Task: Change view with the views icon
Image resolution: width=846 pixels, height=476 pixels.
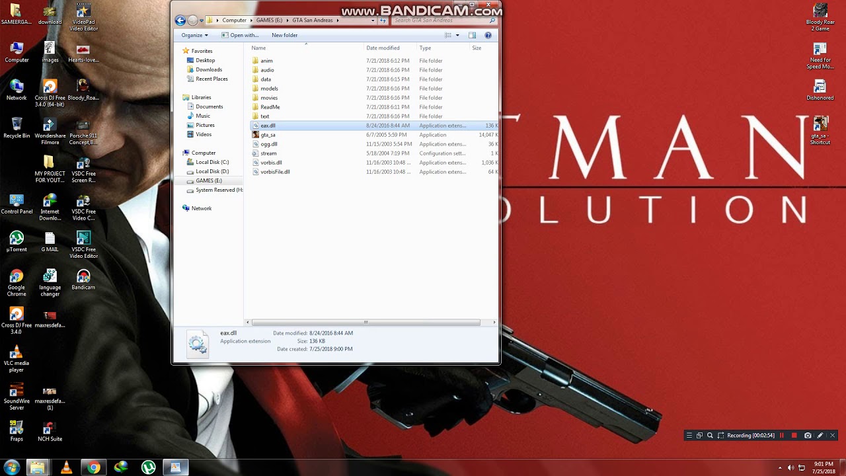Action: (448, 35)
